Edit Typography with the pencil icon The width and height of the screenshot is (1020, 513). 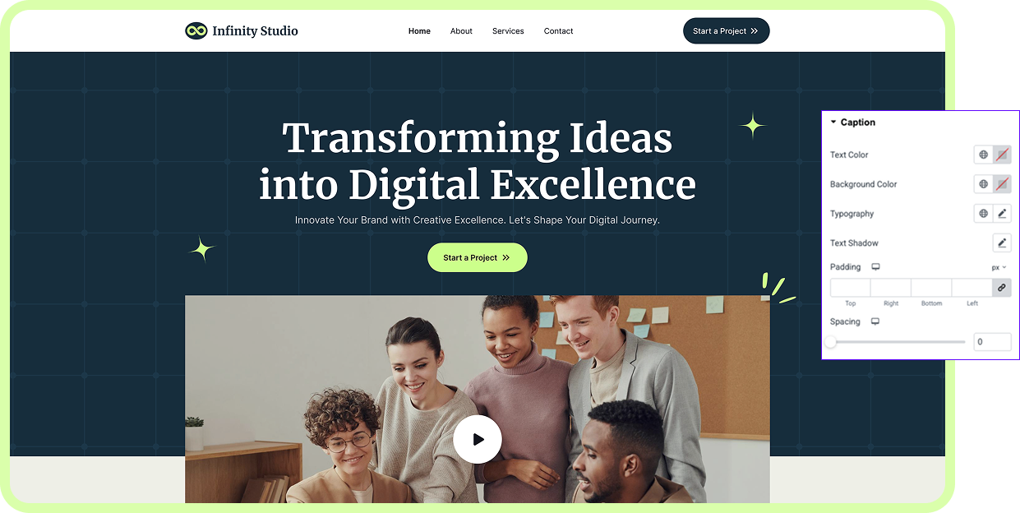coord(1002,214)
